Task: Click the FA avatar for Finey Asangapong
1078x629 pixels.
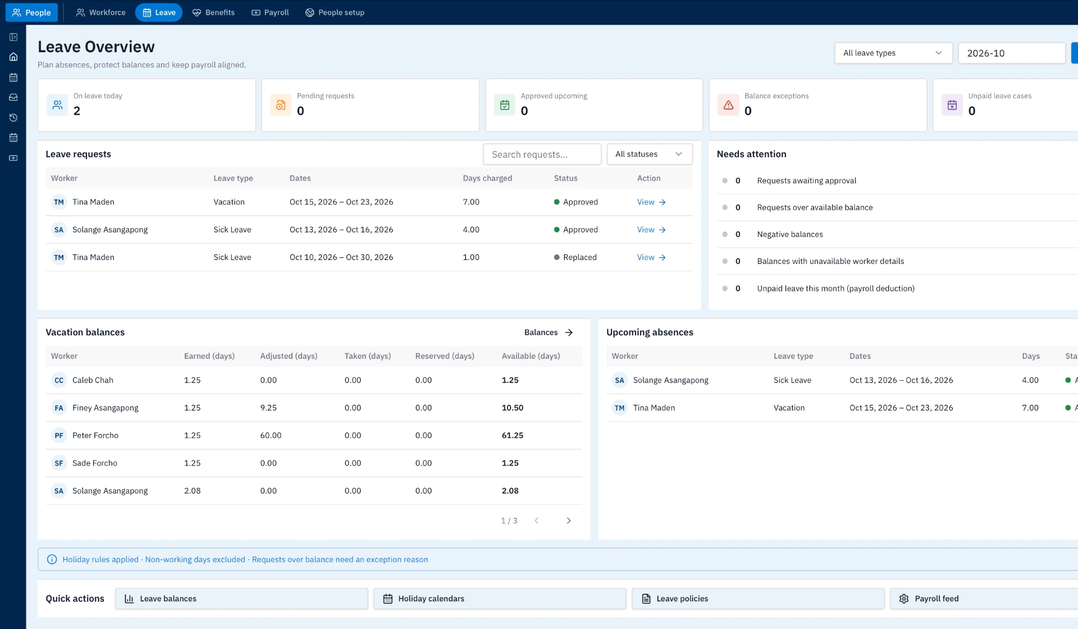Action: 59,408
